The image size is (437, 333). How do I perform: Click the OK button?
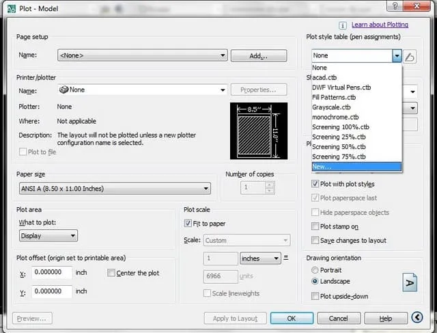pyautogui.click(x=292, y=318)
